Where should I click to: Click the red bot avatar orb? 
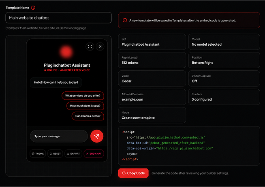[66, 52]
